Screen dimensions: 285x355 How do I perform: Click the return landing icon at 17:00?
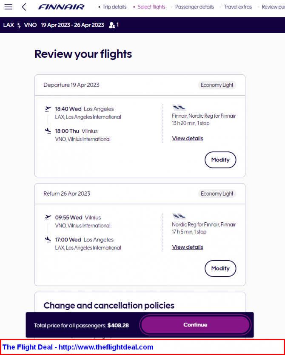48,239
